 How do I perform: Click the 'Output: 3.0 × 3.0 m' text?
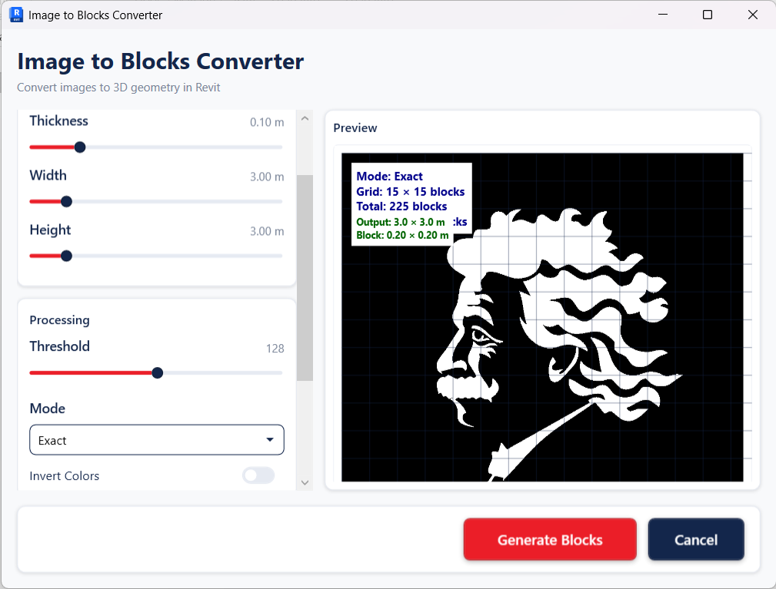point(401,222)
